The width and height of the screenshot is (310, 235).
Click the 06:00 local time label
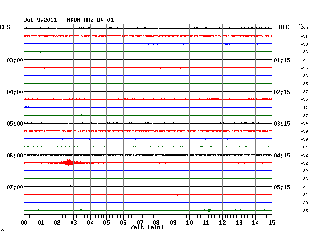15,156
